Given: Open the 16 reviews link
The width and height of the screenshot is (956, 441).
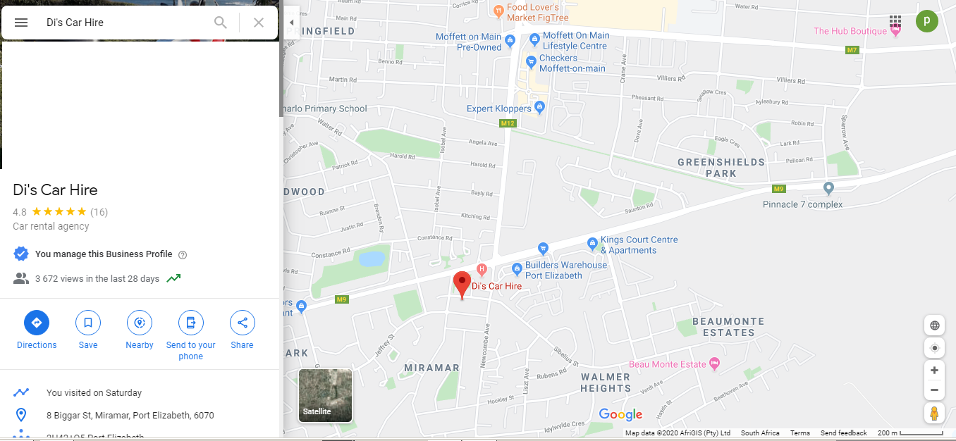Looking at the screenshot, I should [99, 212].
